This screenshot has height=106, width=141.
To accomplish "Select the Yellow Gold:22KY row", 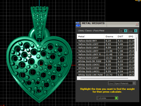I will click(106, 58).
